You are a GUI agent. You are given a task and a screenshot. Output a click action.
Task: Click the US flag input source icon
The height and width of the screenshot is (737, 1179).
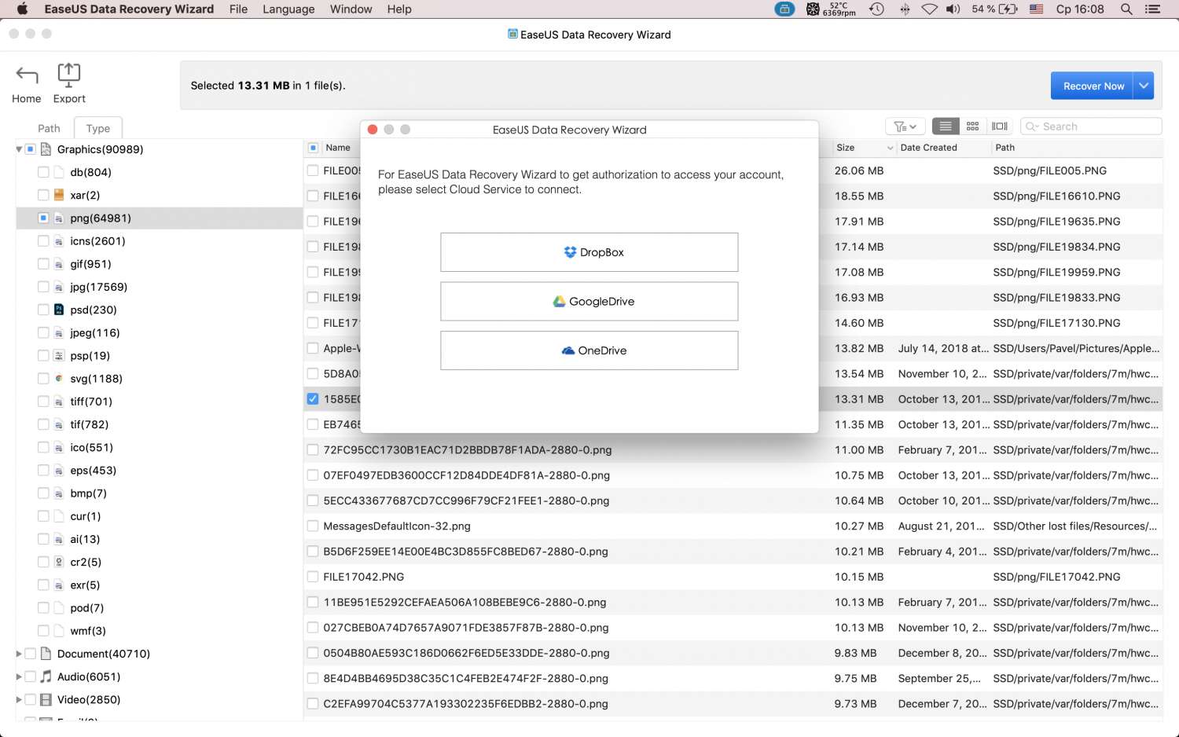coord(1036,9)
